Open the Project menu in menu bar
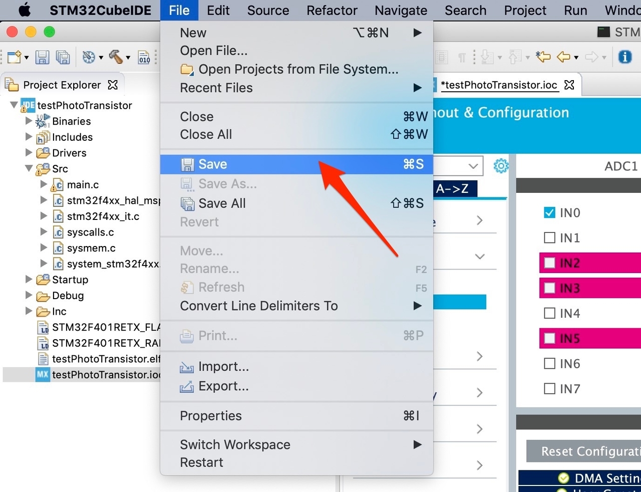Viewport: 641px width, 492px height. click(x=525, y=10)
